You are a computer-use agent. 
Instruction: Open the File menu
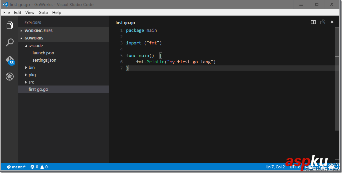point(6,13)
